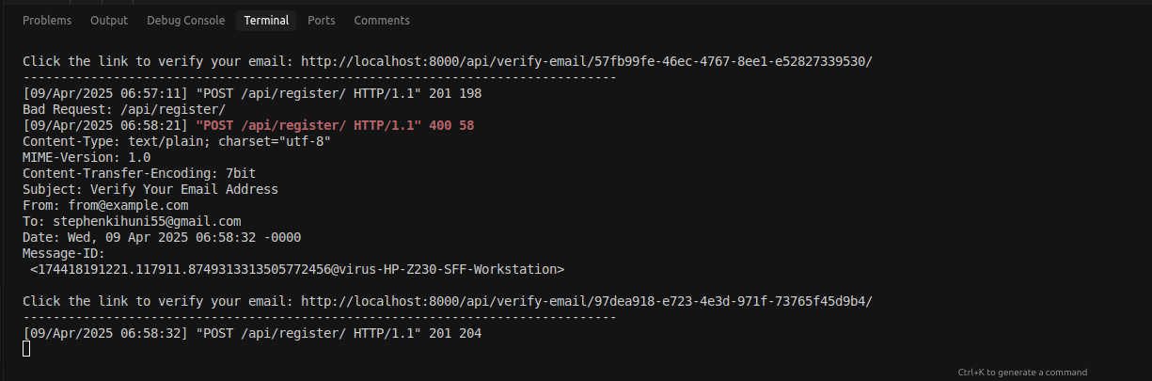Screen dimensions: 1152x381
Task: Switch to the Problems tab
Action: click(x=46, y=20)
